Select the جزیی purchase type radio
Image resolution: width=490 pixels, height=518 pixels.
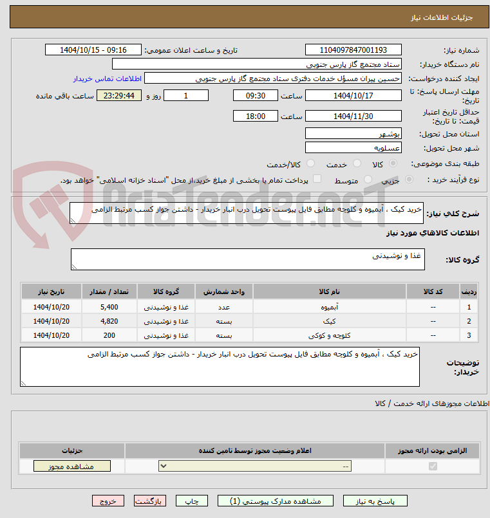click(x=409, y=179)
